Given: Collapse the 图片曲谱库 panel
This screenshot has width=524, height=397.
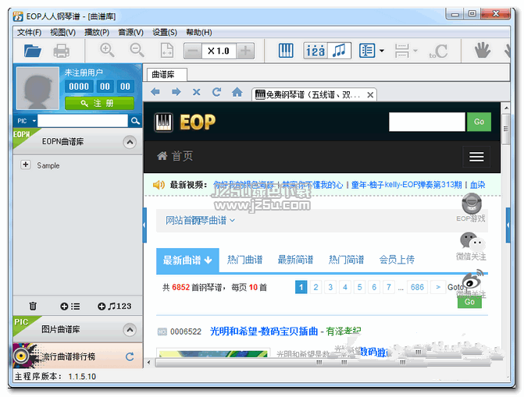Looking at the screenshot, I should (130, 330).
